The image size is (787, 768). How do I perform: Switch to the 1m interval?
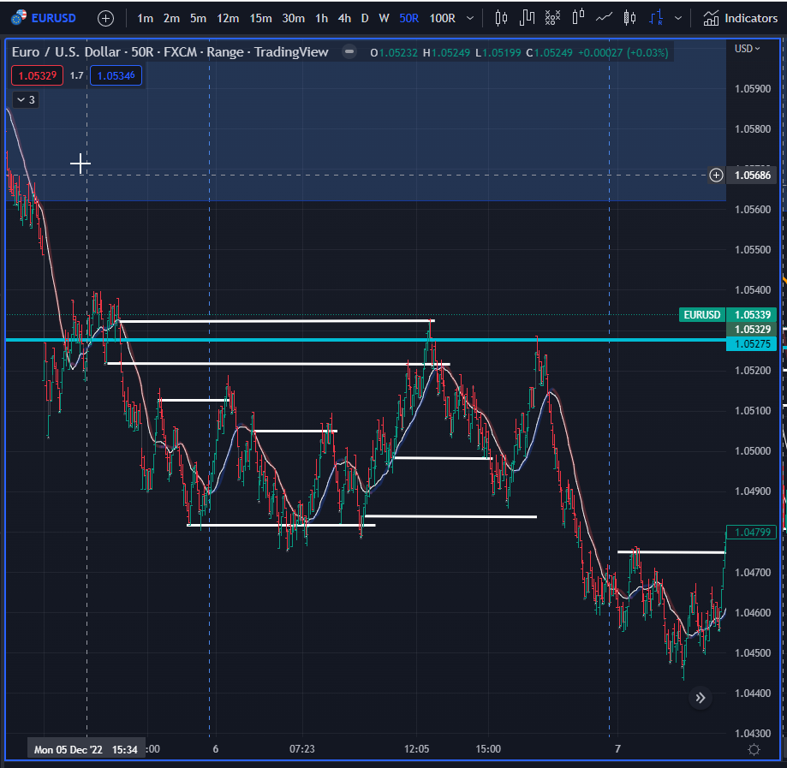[x=145, y=19]
